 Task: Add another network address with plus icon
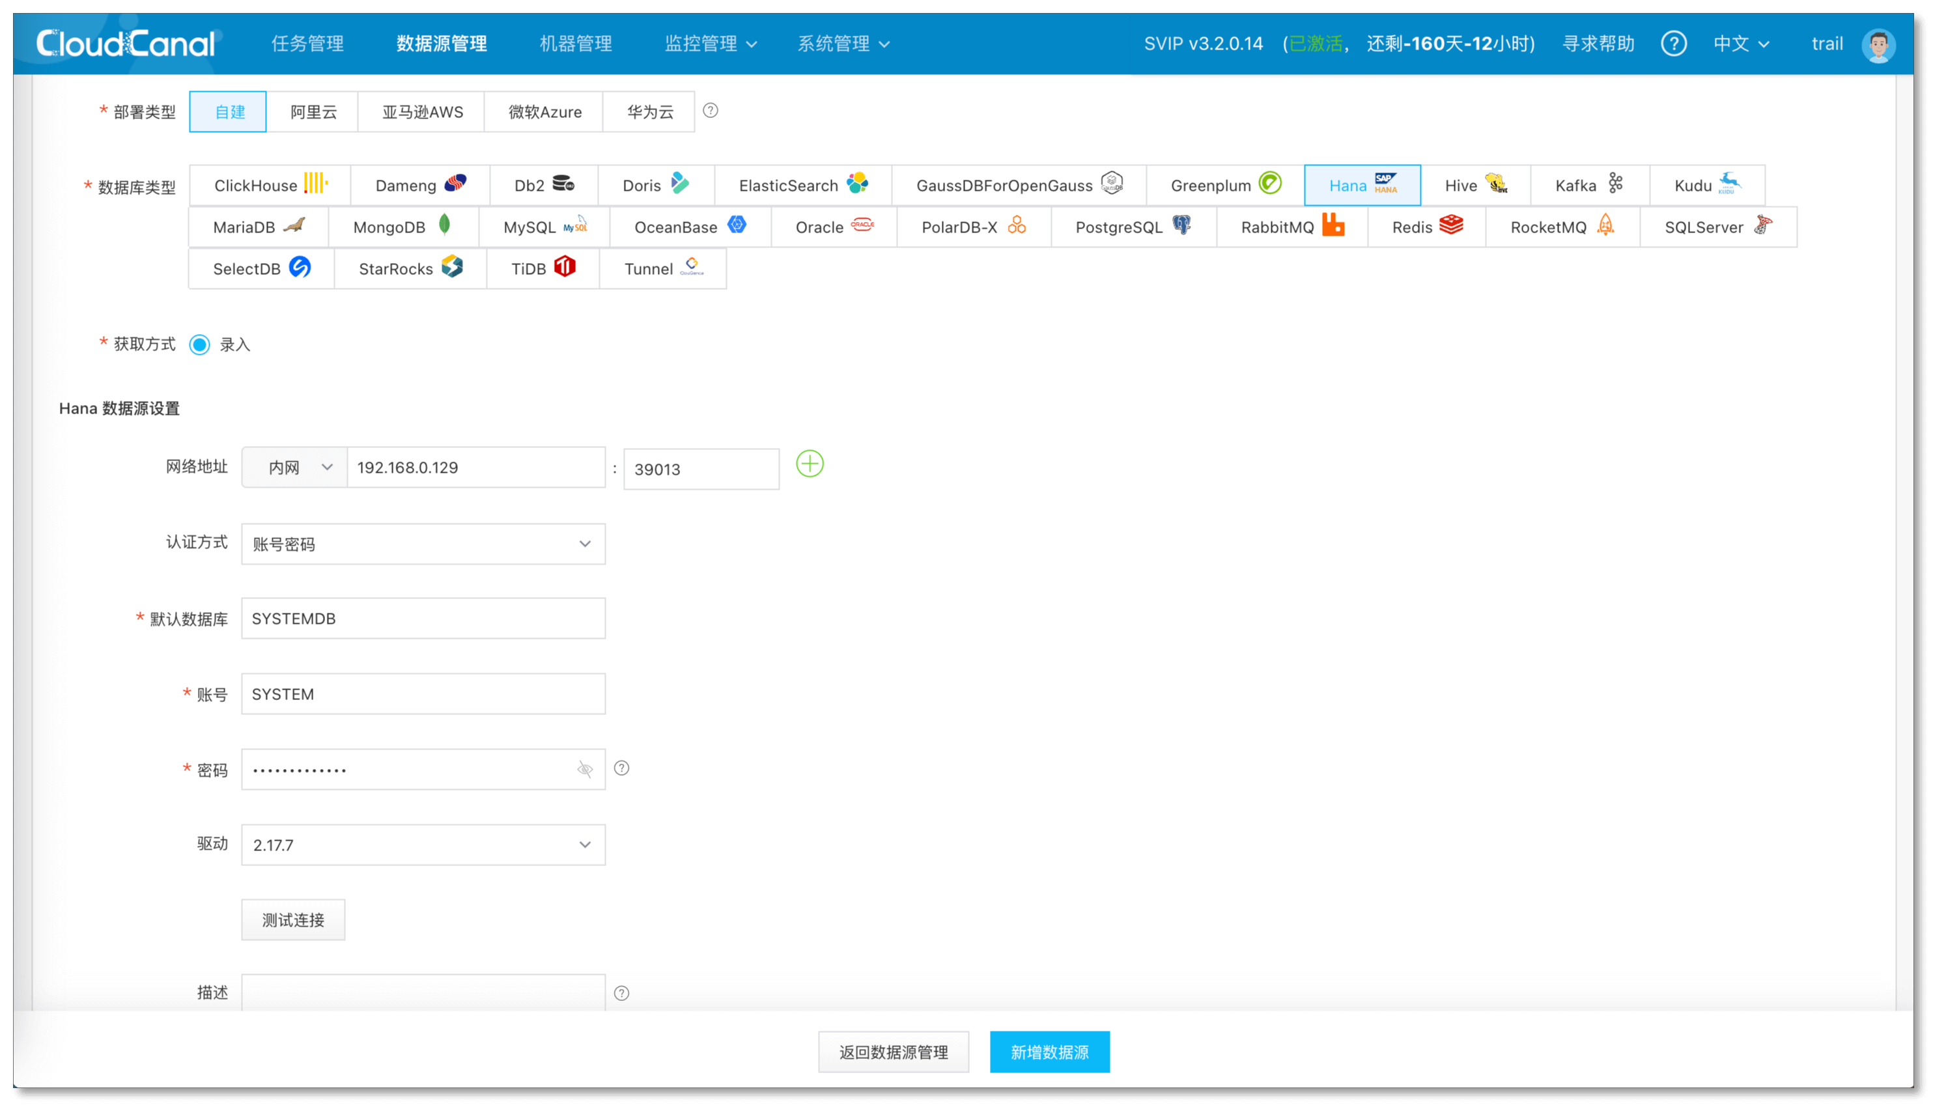[809, 464]
